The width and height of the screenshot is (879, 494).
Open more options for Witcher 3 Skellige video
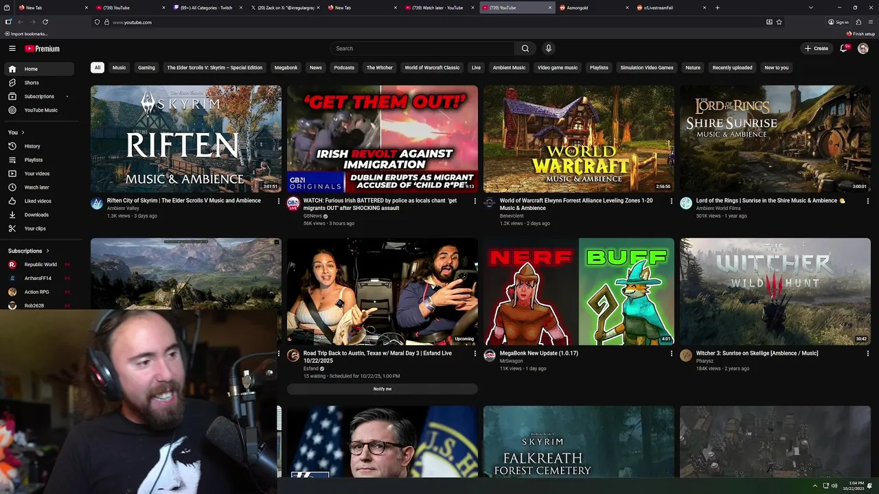(867, 353)
